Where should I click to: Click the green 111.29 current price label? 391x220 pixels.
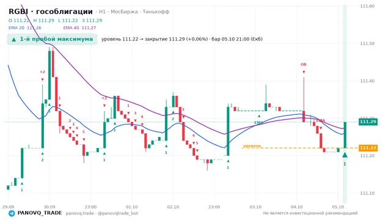pyautogui.click(x=368, y=122)
